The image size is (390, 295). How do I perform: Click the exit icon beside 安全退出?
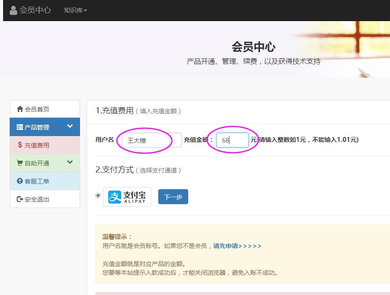tap(20, 199)
